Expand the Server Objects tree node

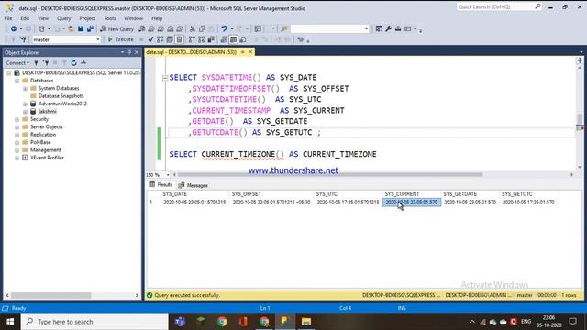point(17,127)
